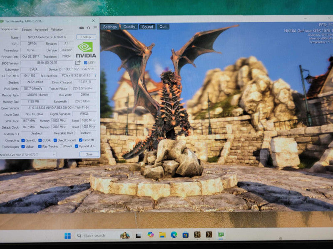Image resolution: width=333 pixels, height=249 pixels.
Task: Open the Windows Start menu
Action: (67, 236)
